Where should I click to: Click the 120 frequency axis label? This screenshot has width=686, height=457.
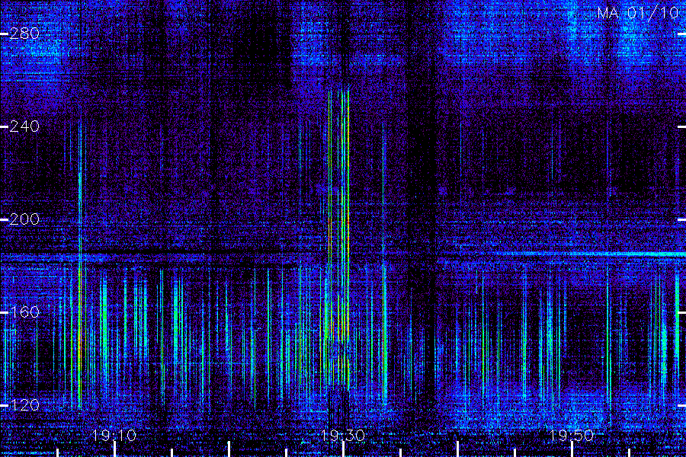[x=24, y=405]
